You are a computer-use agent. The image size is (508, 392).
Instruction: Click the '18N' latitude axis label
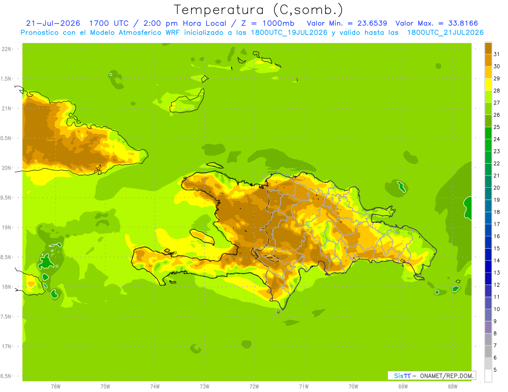pyautogui.click(x=7, y=287)
